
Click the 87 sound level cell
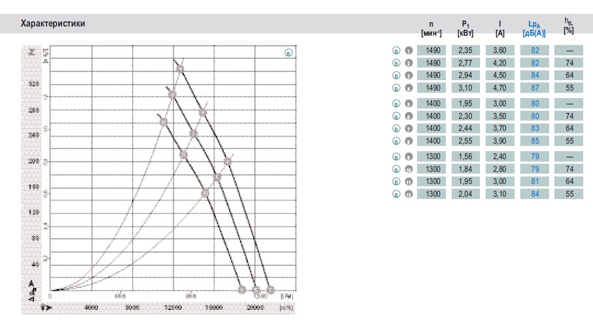click(x=535, y=88)
